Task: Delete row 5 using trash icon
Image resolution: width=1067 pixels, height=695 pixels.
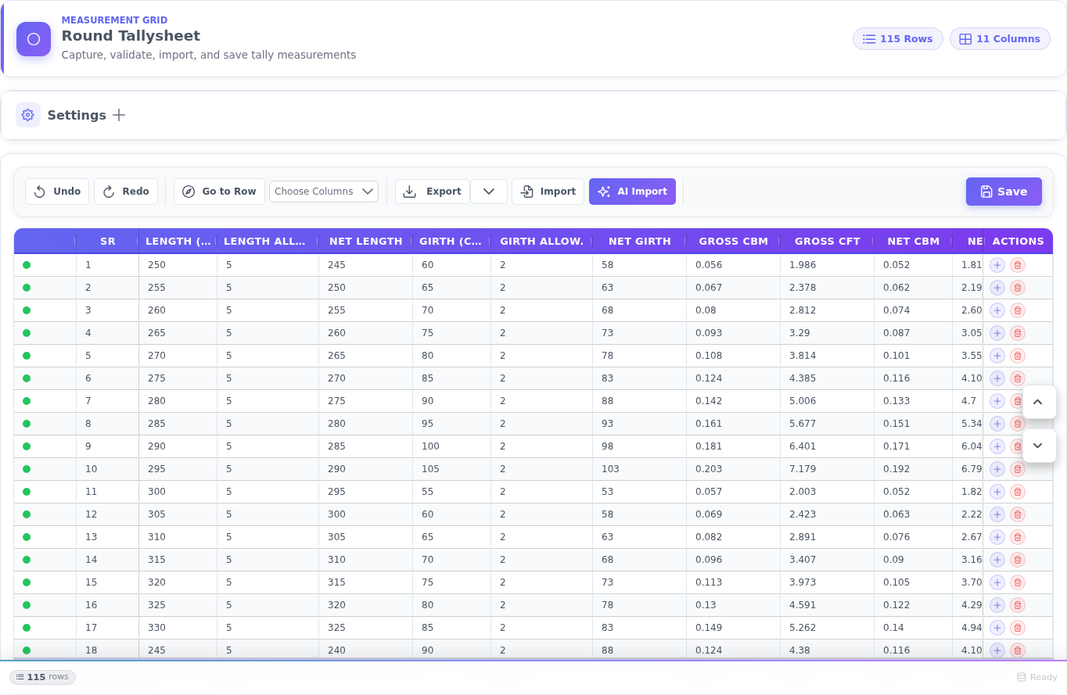Action: point(1018,356)
